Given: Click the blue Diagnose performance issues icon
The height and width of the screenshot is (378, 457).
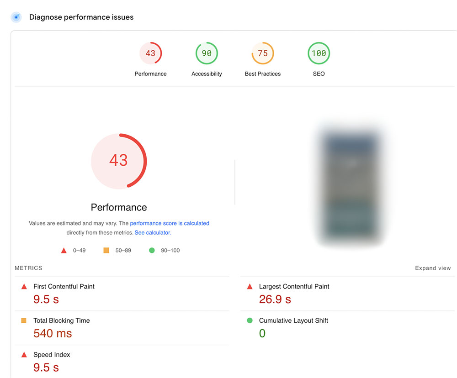Looking at the screenshot, I should pyautogui.click(x=16, y=17).
